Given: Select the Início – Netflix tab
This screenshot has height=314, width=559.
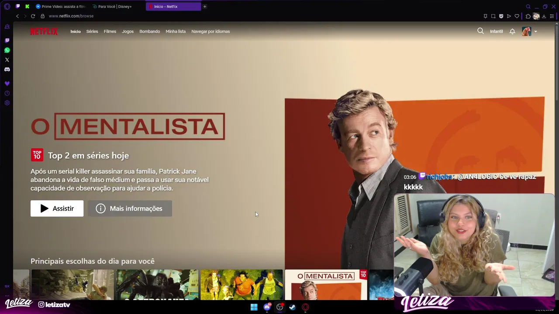Looking at the screenshot, I should 173,7.
